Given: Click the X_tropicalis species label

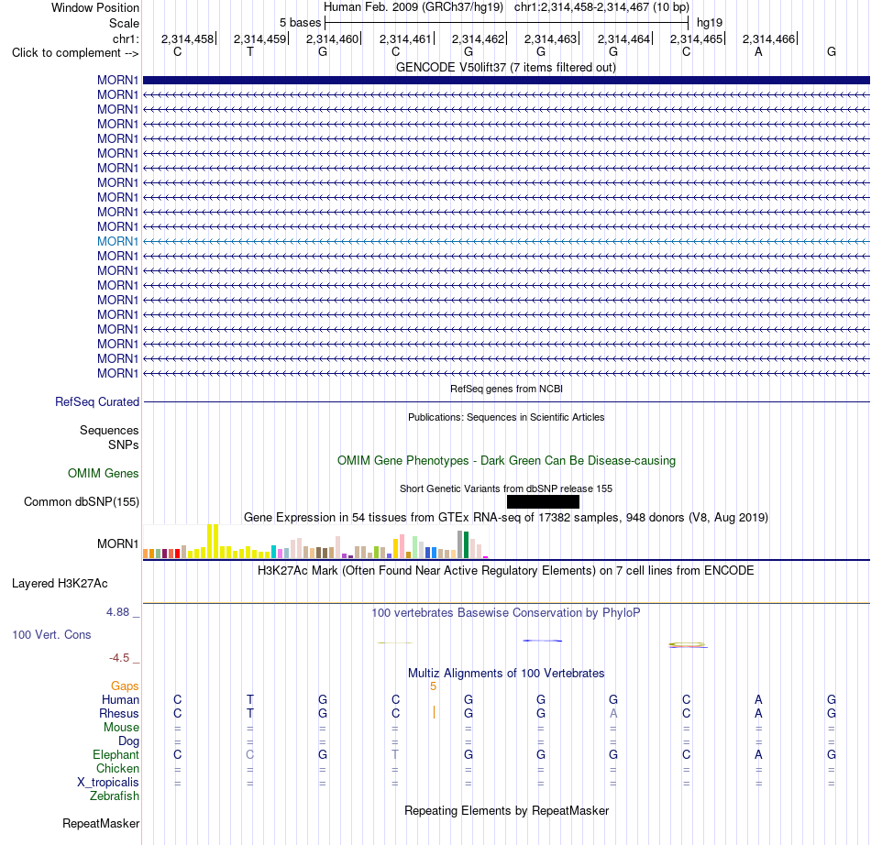Looking at the screenshot, I should tap(108, 782).
